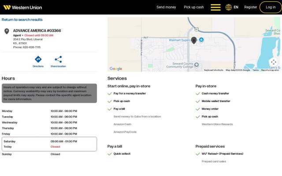Click checkmark beside Pick up cash under Pay in-store
282x176 pixels.
(x=198, y=117)
